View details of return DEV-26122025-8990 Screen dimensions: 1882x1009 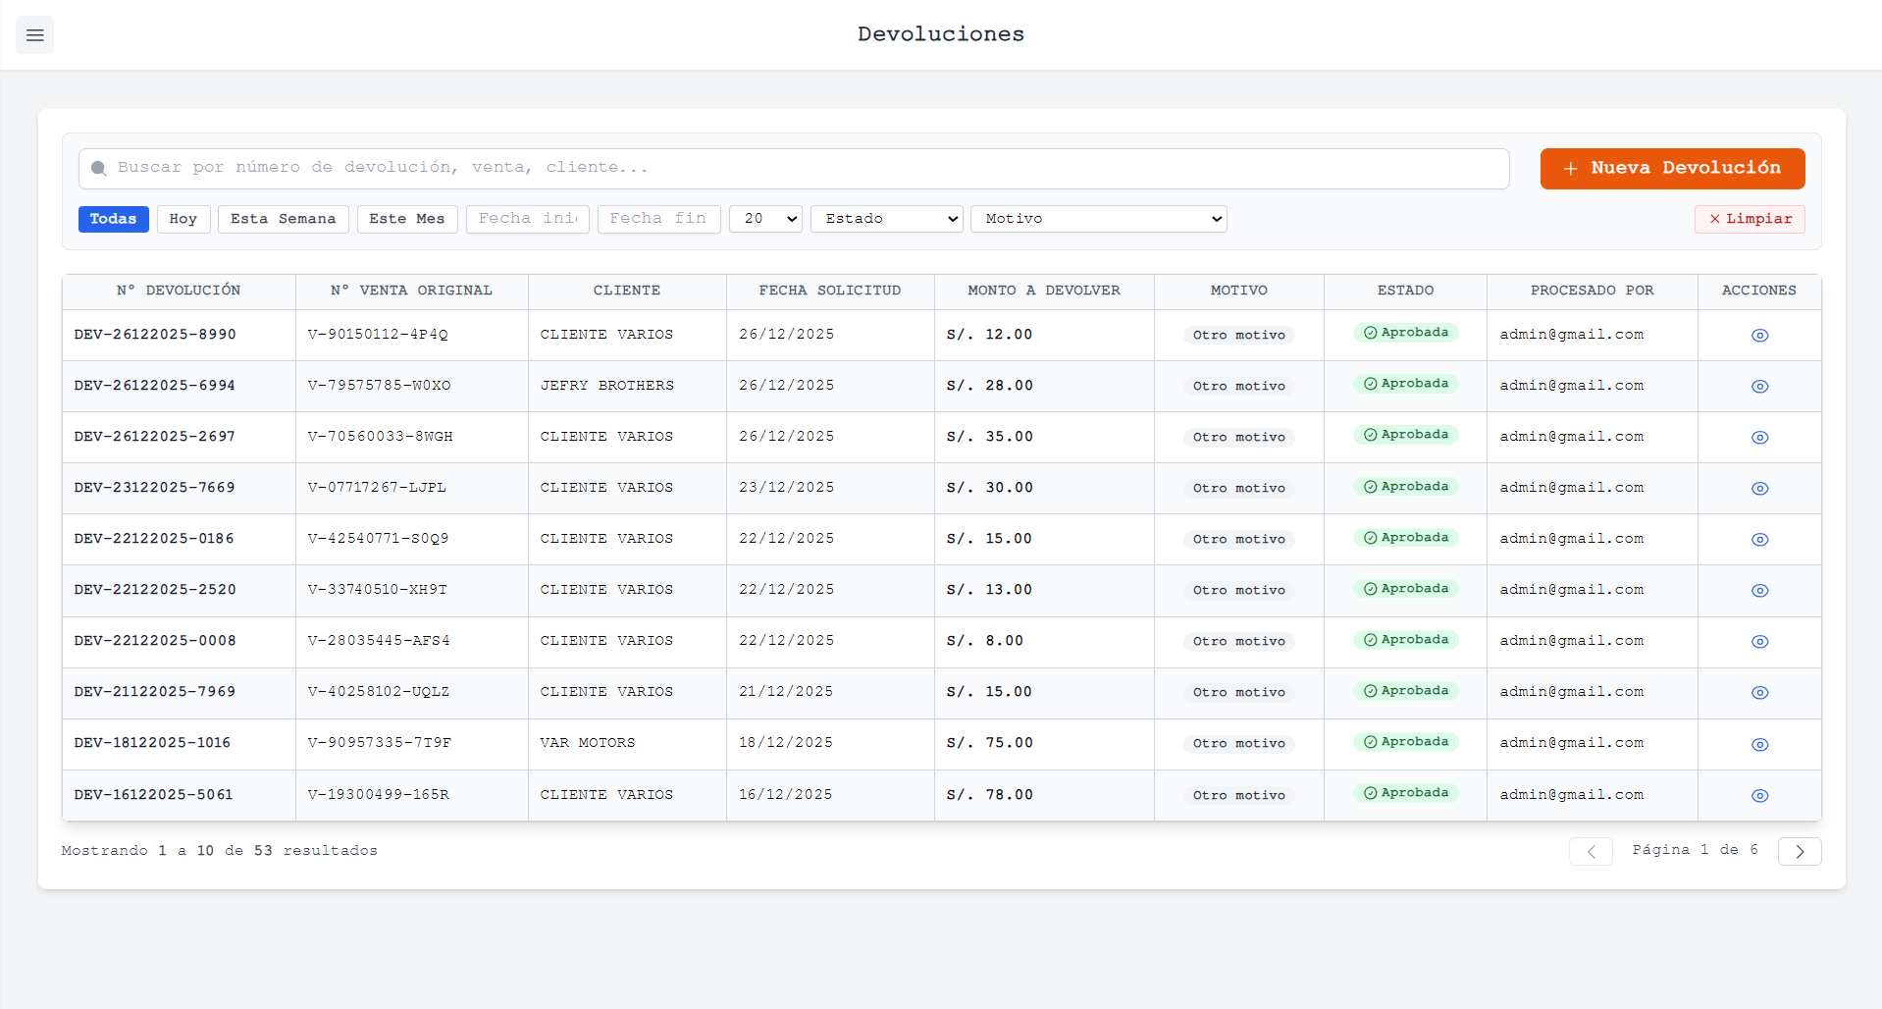[1759, 336]
